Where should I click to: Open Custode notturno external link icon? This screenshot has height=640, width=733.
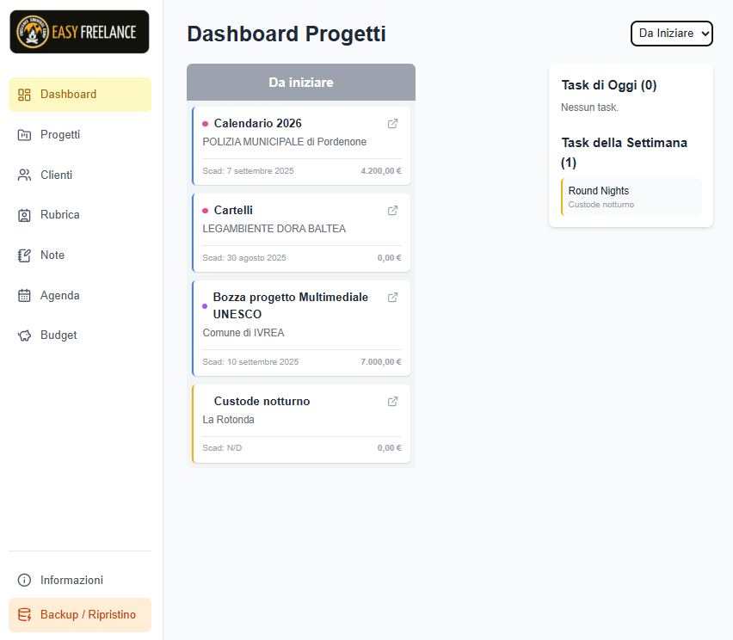pyautogui.click(x=393, y=402)
